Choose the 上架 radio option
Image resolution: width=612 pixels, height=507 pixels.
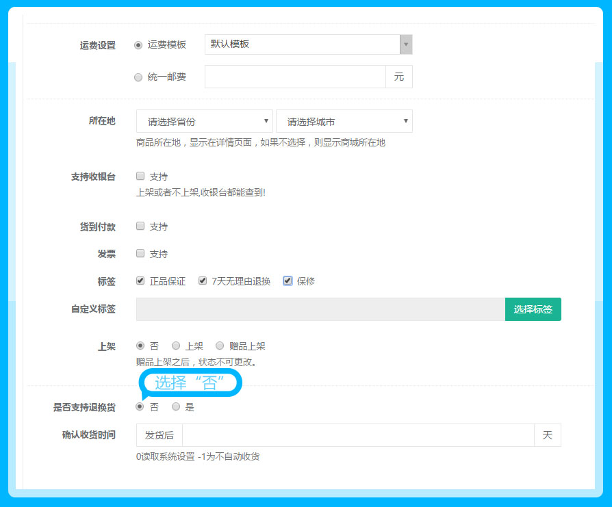[176, 346]
